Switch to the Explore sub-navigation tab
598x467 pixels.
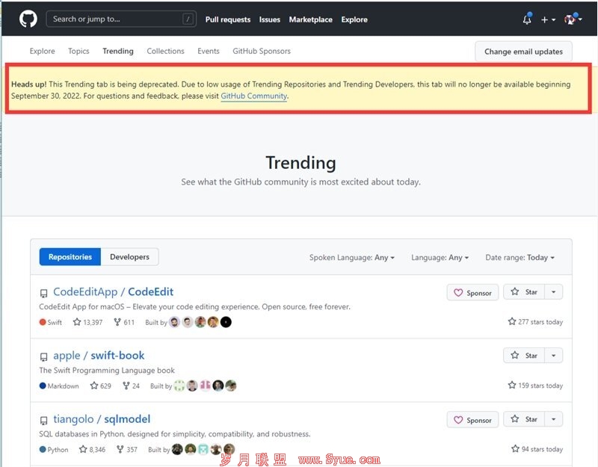[x=43, y=51]
